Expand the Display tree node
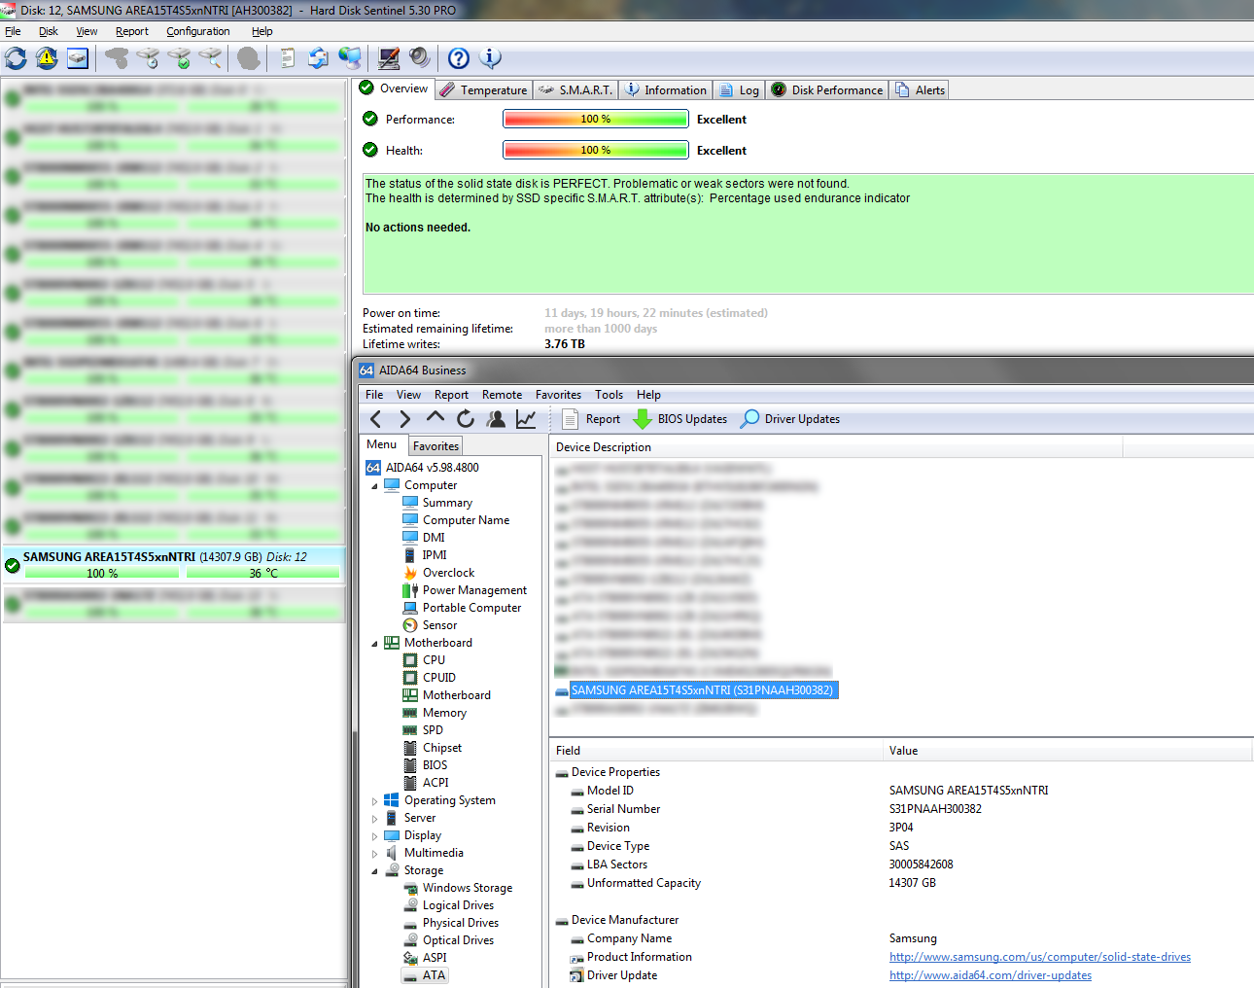The height and width of the screenshot is (988, 1254). [x=375, y=836]
